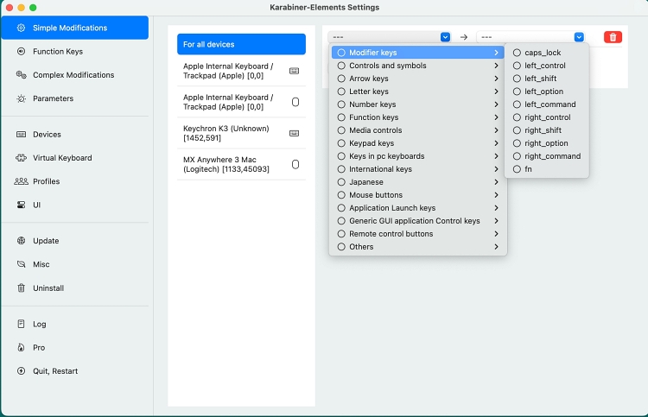Expand the Arrow keys submenu
Viewport: 648px width, 417px height.
pos(418,79)
